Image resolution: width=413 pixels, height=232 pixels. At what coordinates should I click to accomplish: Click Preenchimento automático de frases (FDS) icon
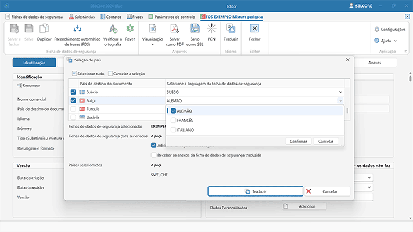click(76, 28)
